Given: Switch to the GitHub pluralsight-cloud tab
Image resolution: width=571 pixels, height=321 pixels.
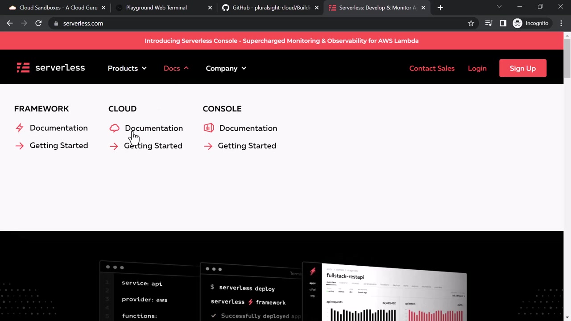Looking at the screenshot, I should pyautogui.click(x=271, y=8).
